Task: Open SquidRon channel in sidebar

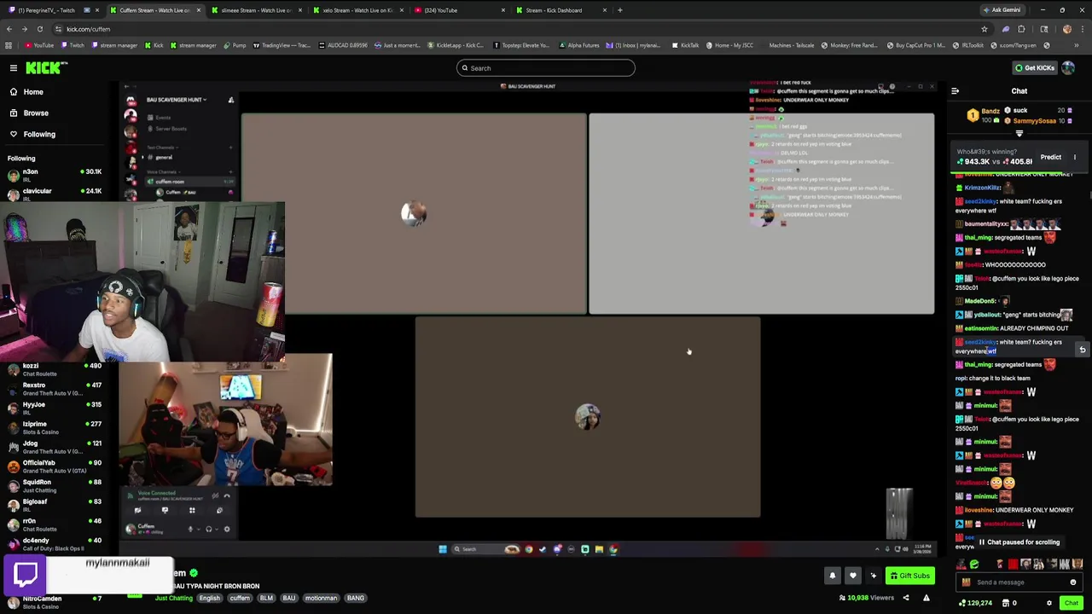Action: click(53, 486)
